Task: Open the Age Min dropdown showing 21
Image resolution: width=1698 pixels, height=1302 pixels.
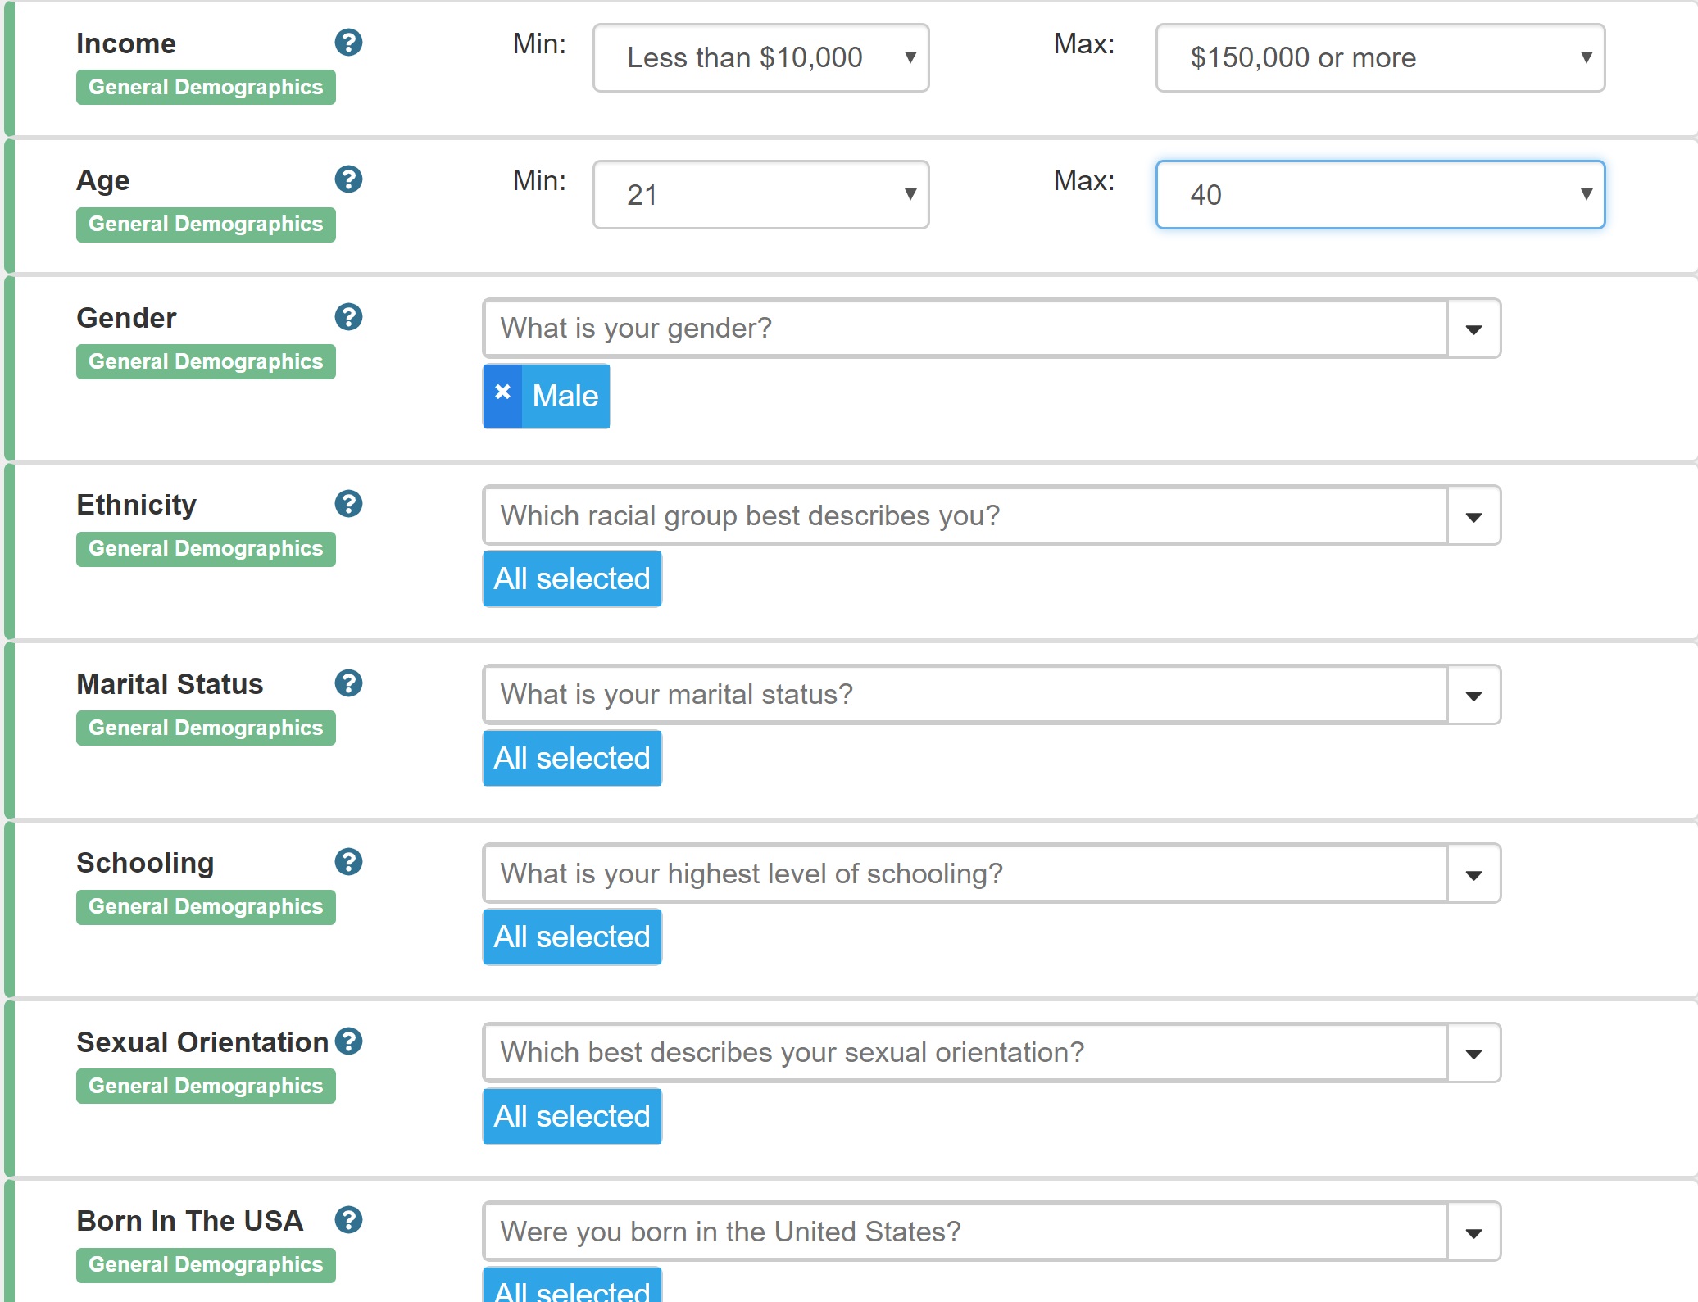Action: pyautogui.click(x=760, y=194)
